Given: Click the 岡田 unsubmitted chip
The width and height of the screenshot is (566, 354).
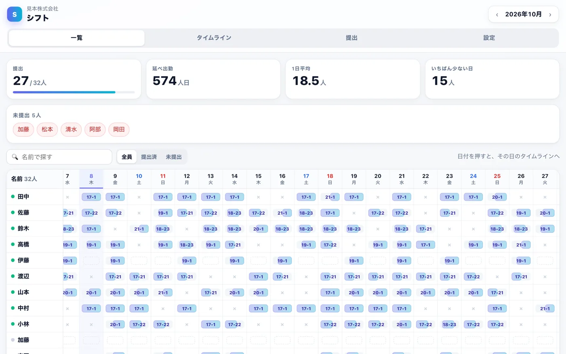Looking at the screenshot, I should click(119, 129).
